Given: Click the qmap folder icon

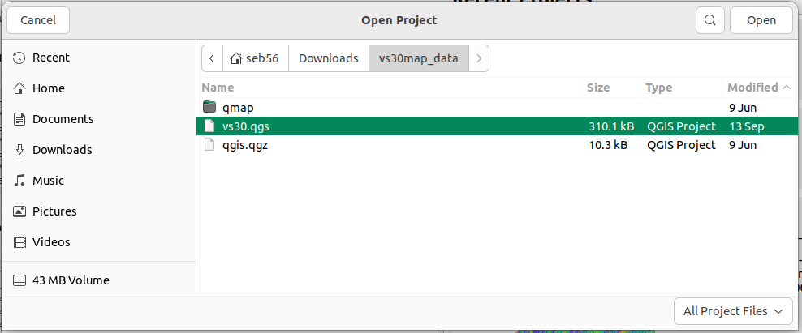Looking at the screenshot, I should (x=209, y=107).
